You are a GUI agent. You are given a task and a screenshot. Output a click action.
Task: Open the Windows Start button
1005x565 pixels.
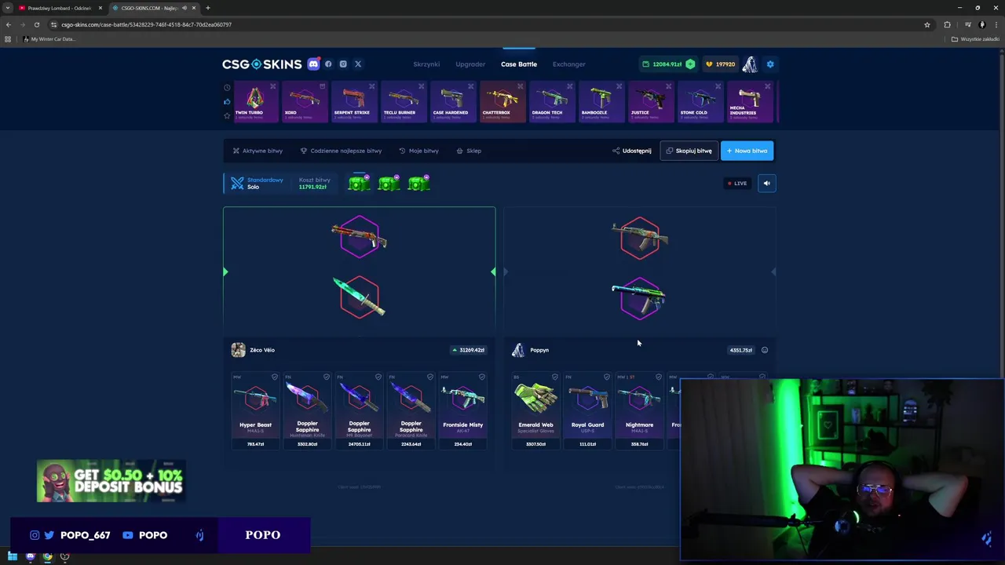point(13,556)
